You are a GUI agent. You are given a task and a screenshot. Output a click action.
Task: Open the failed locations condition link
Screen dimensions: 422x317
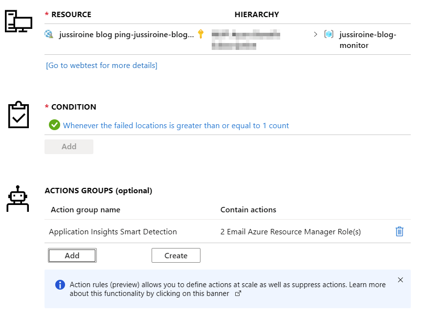(176, 126)
